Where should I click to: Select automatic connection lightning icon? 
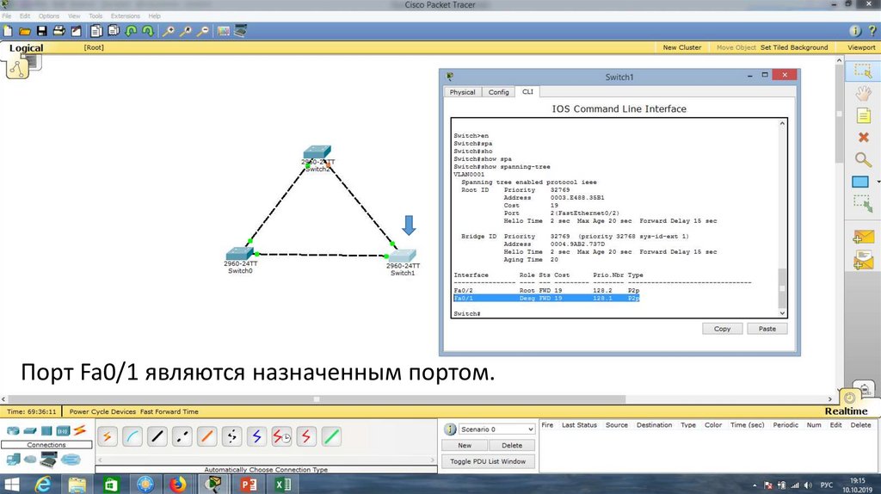coord(108,436)
